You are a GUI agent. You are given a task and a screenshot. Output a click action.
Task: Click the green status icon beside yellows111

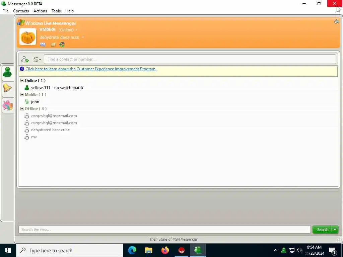[x=27, y=88]
